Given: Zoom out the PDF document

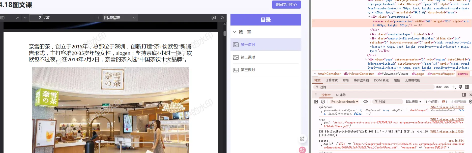Looking at the screenshot, I should point(91,18).
